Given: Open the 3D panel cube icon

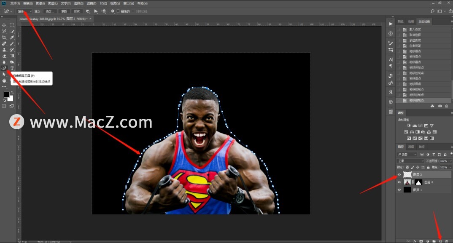Looking at the screenshot, I should [391, 102].
